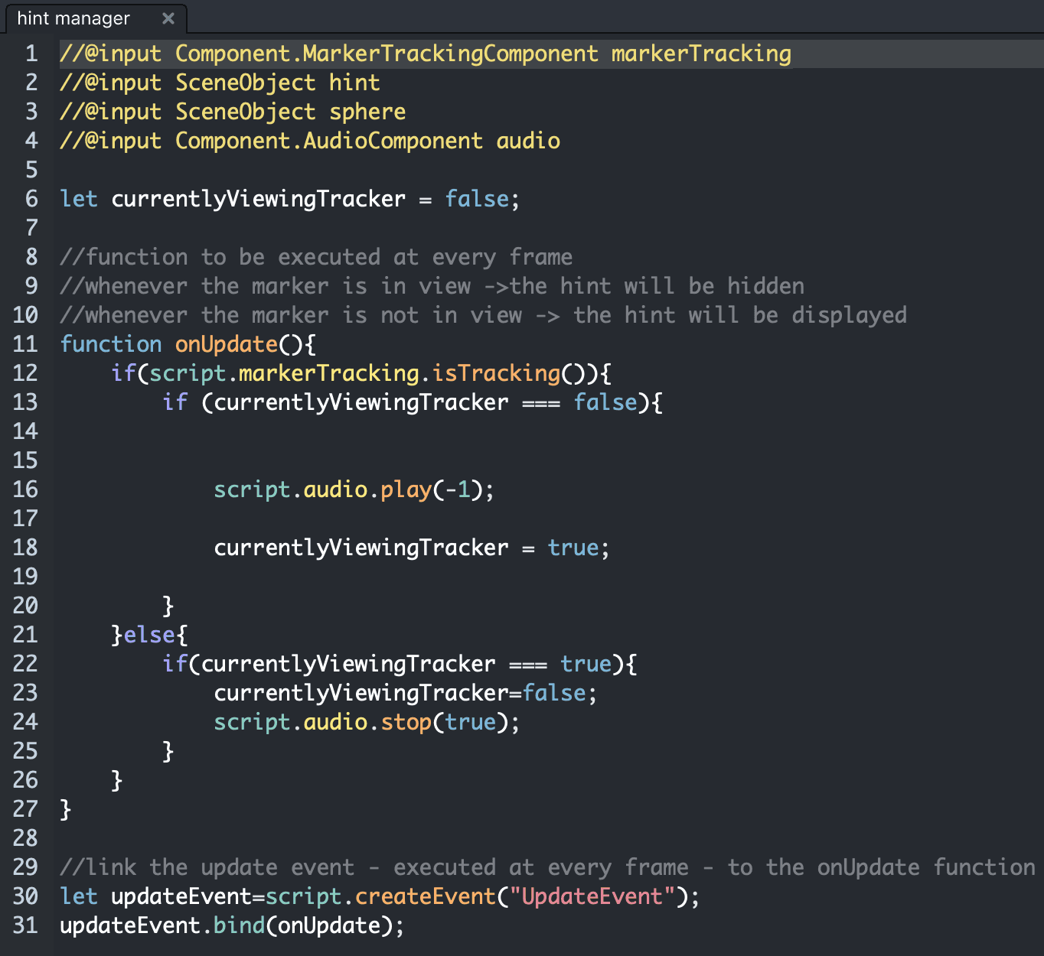Click the "UpdateEvent" string literal

pos(592,896)
